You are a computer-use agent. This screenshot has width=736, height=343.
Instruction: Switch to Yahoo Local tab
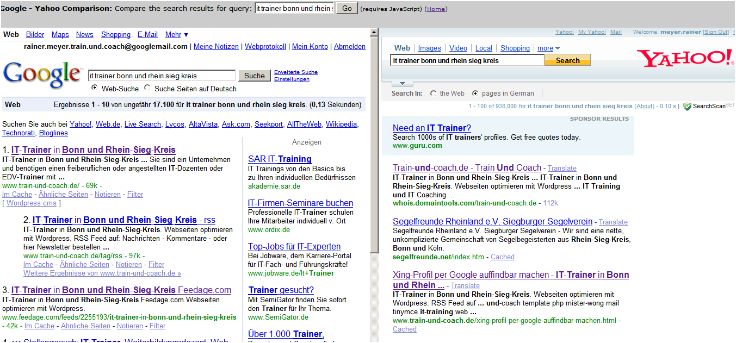[484, 48]
